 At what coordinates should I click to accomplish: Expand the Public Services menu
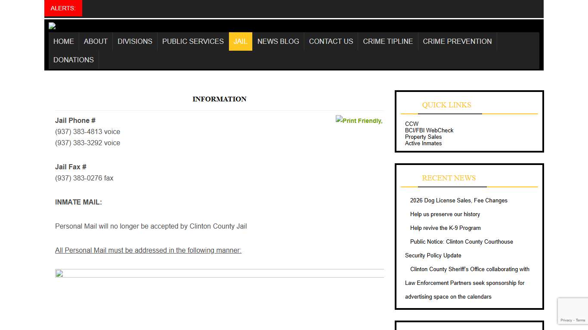point(193,42)
